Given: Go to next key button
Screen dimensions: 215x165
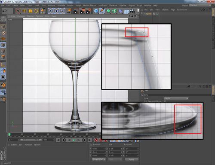Looking at the screenshot, I should [x=83, y=140].
